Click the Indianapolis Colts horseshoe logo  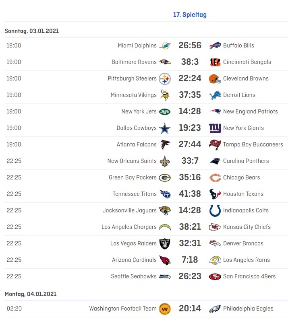(x=215, y=211)
